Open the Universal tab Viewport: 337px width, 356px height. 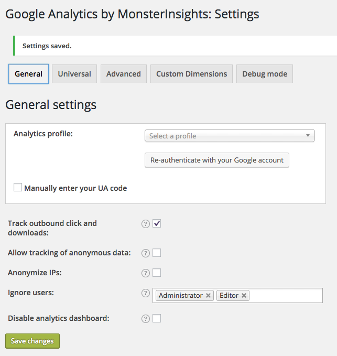[74, 74]
